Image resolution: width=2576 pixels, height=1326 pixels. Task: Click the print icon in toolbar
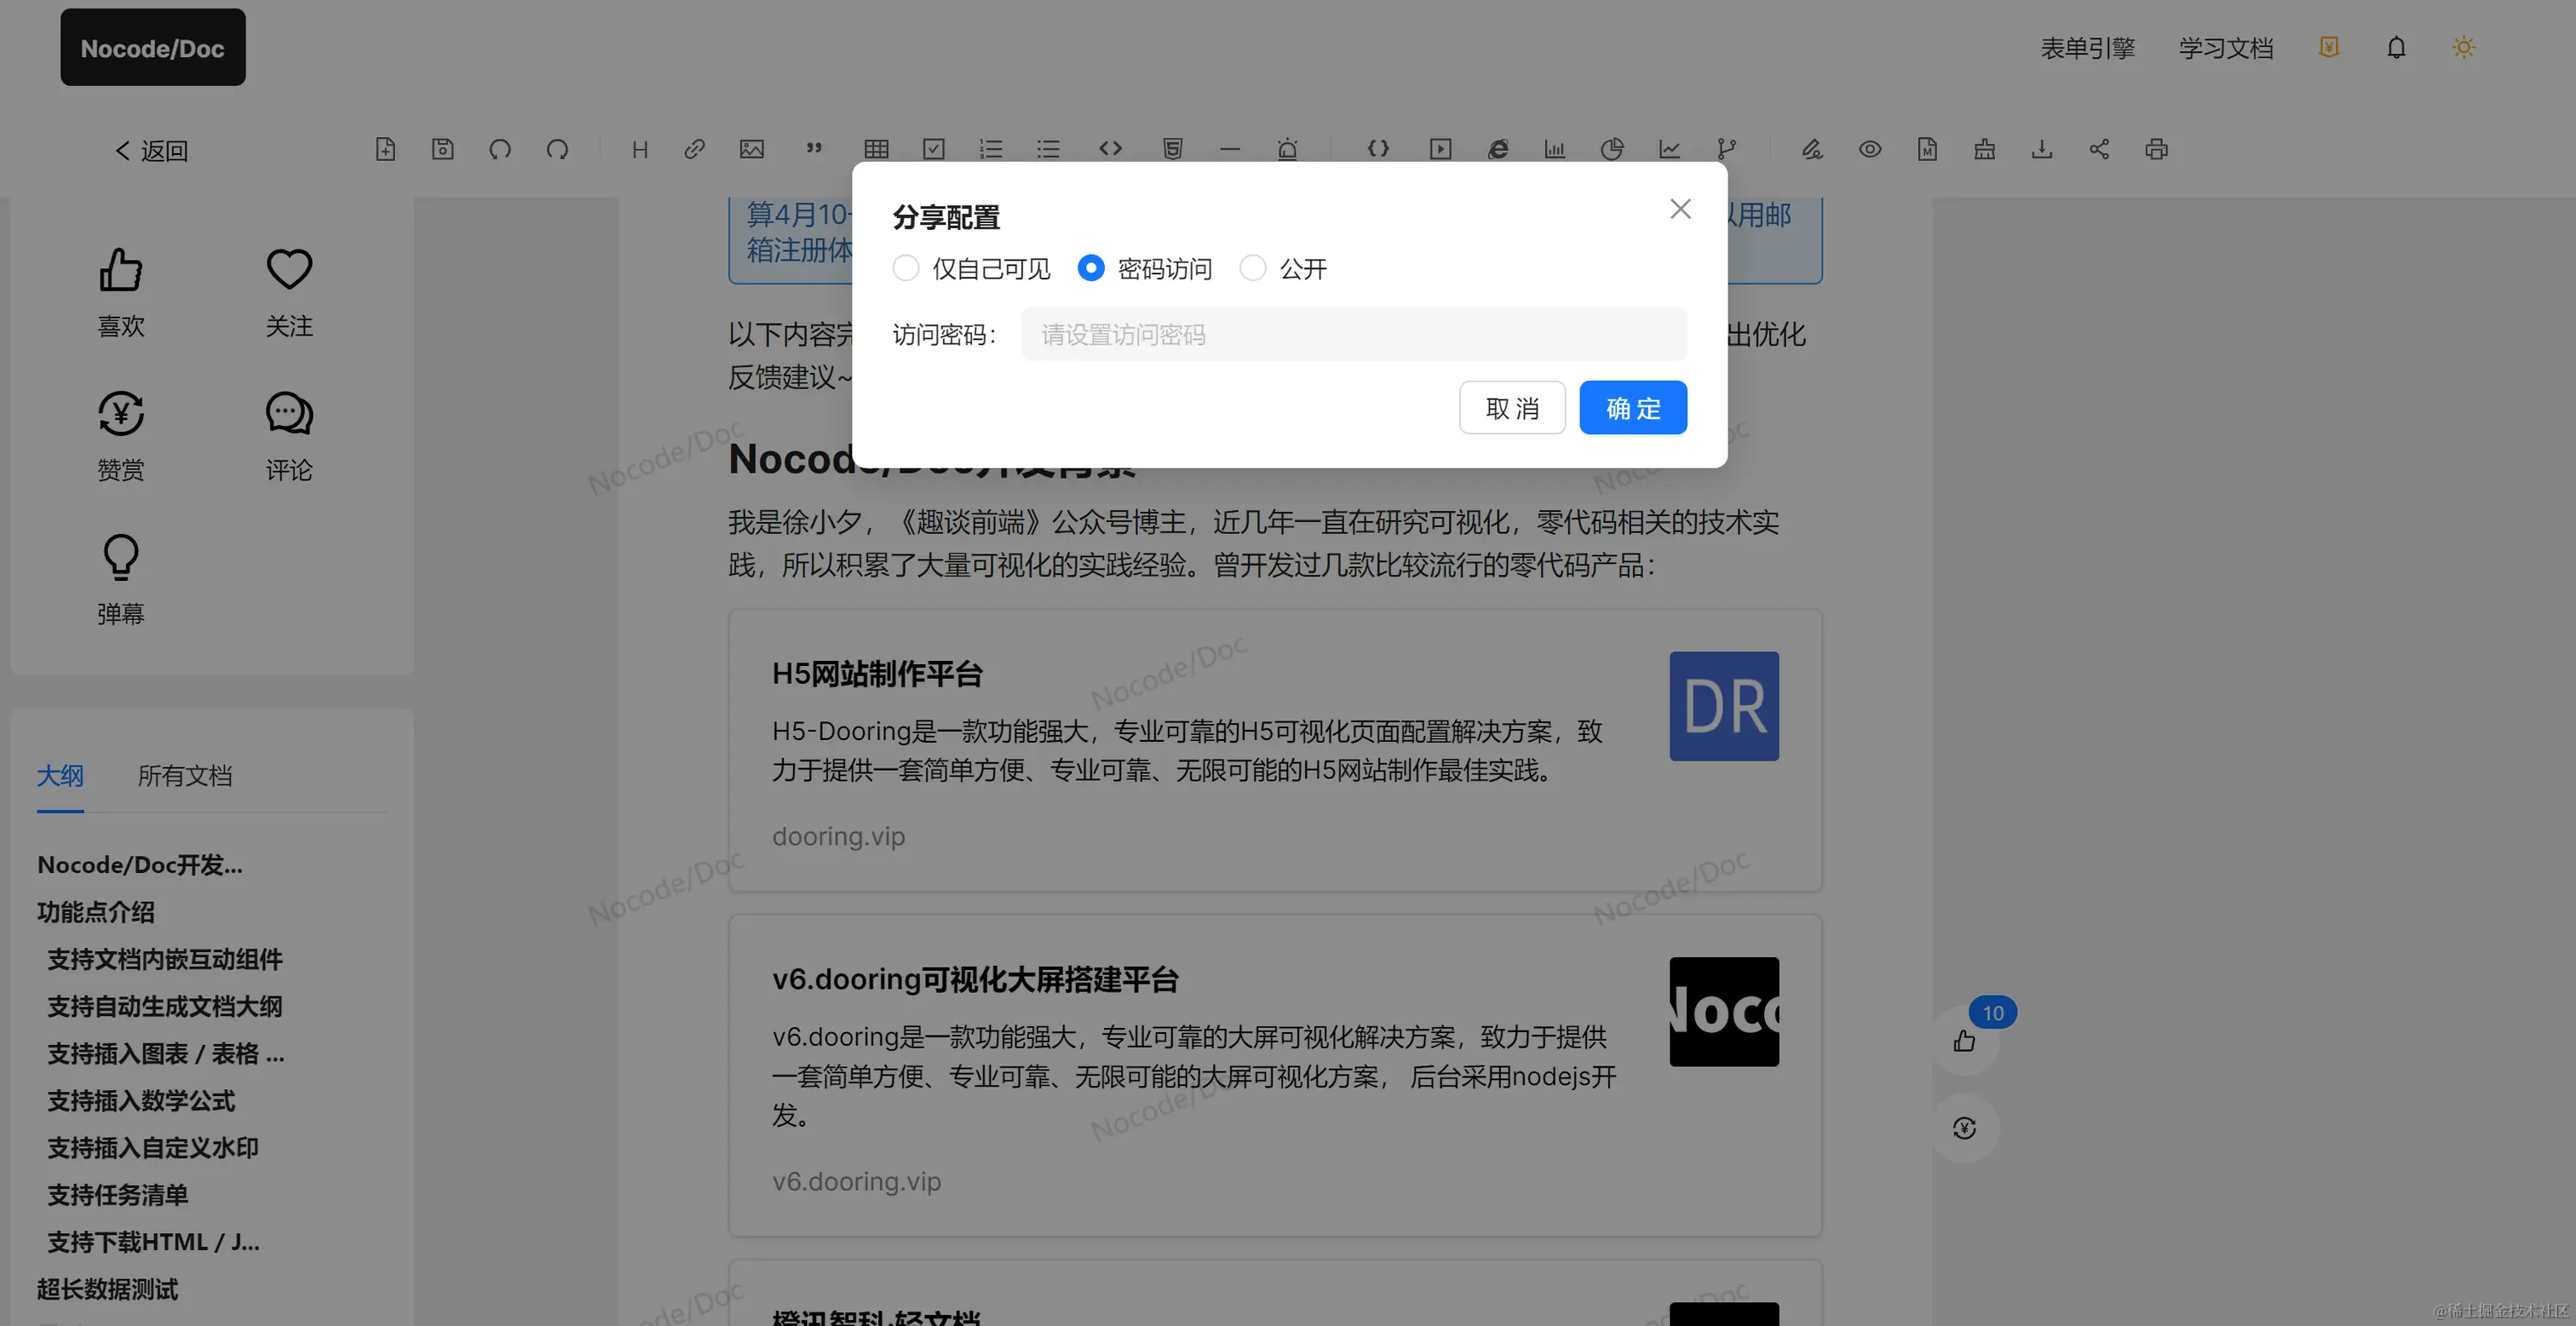click(x=2157, y=149)
